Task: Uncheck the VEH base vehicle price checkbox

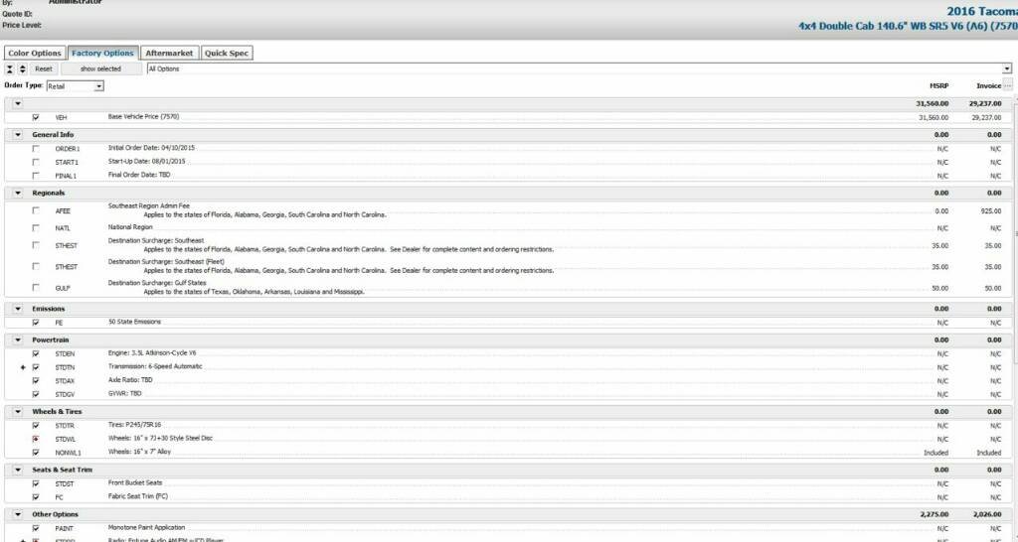Action: pos(36,117)
